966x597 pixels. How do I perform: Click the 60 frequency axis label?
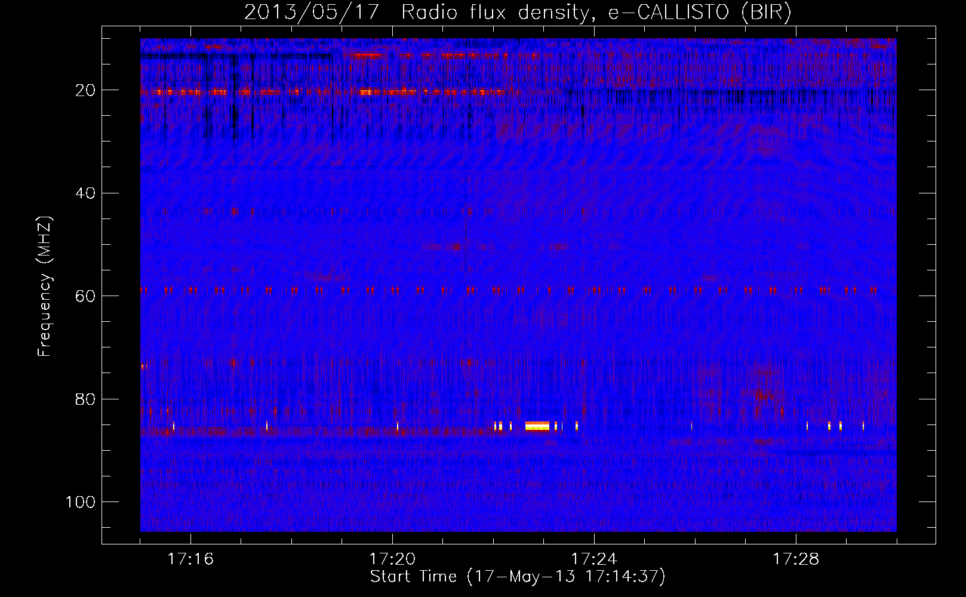point(86,296)
